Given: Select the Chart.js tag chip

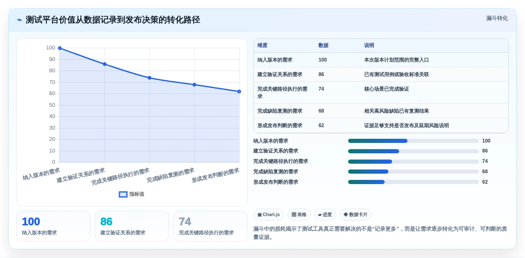Looking at the screenshot, I should click(269, 214).
